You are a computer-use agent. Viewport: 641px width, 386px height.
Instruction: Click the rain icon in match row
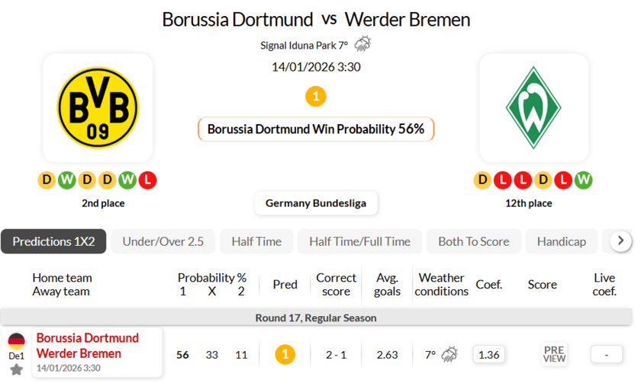click(449, 354)
